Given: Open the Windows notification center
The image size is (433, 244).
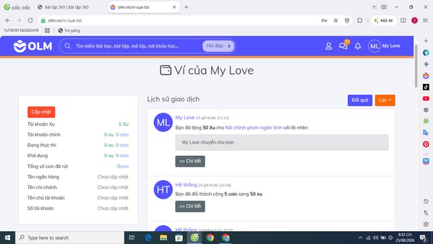Looking at the screenshot, I should (423, 238).
